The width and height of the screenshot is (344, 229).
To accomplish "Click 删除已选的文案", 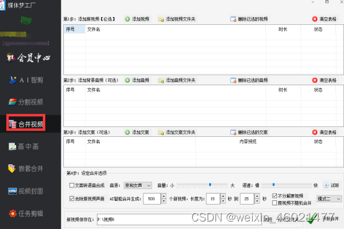I will coord(249,133).
